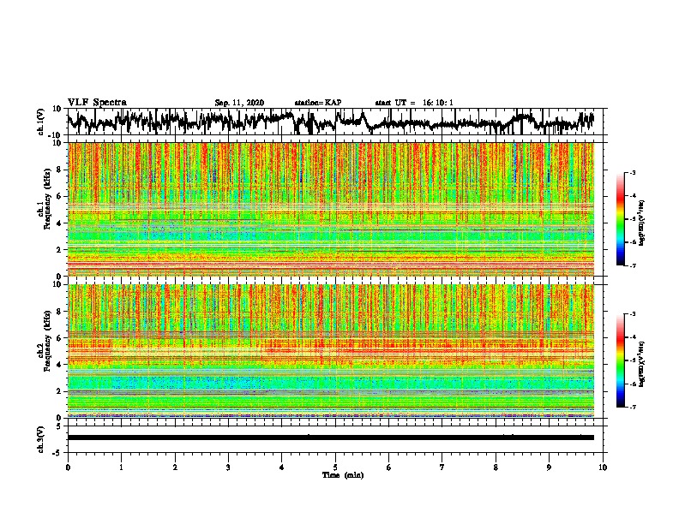The image size is (679, 524).
Task: Click tick label "2" on the time axis
Action: point(175,467)
